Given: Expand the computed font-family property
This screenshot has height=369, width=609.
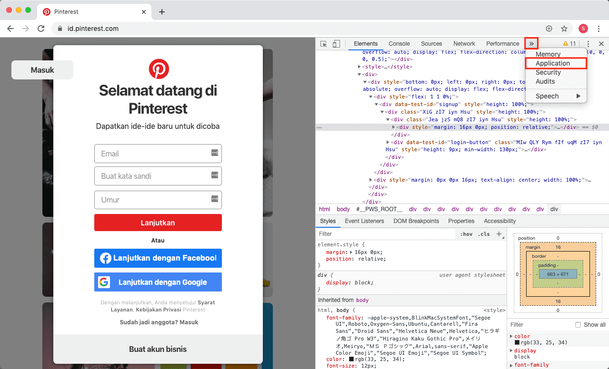Looking at the screenshot, I should point(511,365).
